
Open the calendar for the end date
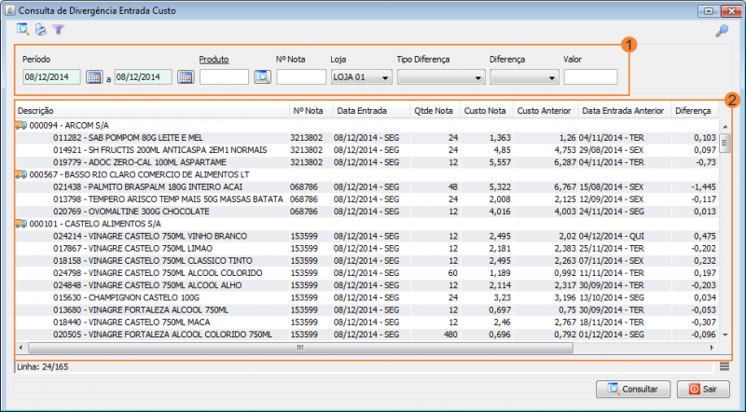(186, 77)
